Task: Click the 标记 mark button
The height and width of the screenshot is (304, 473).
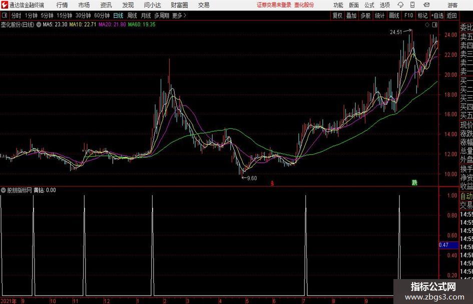Action: point(422,15)
